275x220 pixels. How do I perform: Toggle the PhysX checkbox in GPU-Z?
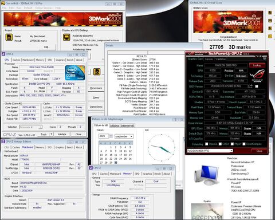[x=232, y=144]
